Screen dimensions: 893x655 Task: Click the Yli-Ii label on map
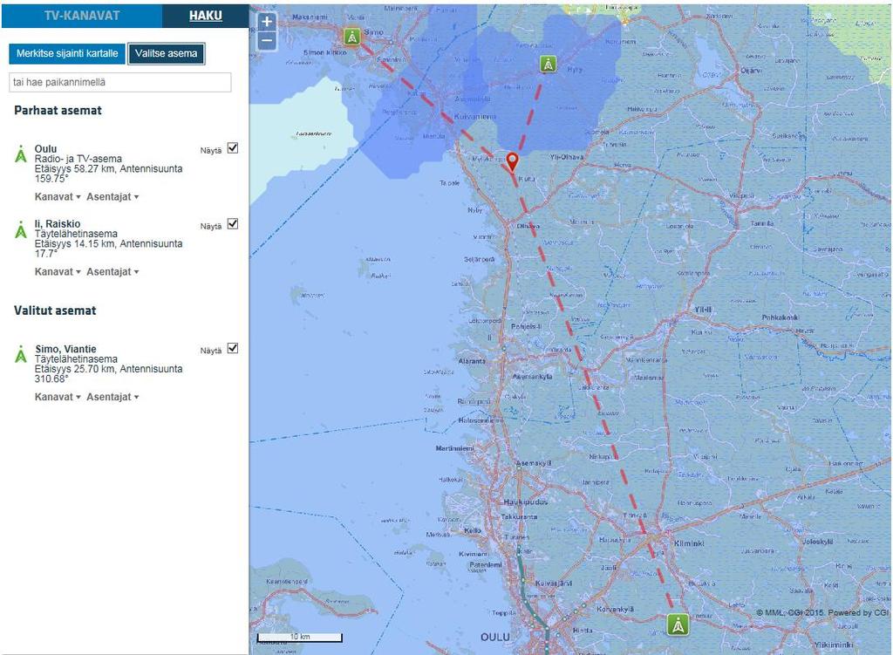(703, 310)
